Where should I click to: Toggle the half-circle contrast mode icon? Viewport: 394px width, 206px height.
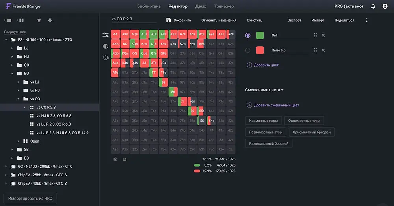106,46
